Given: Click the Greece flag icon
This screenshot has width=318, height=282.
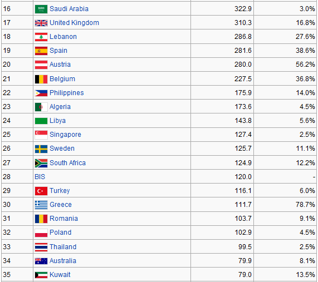Looking at the screenshot, I should [x=41, y=205].
